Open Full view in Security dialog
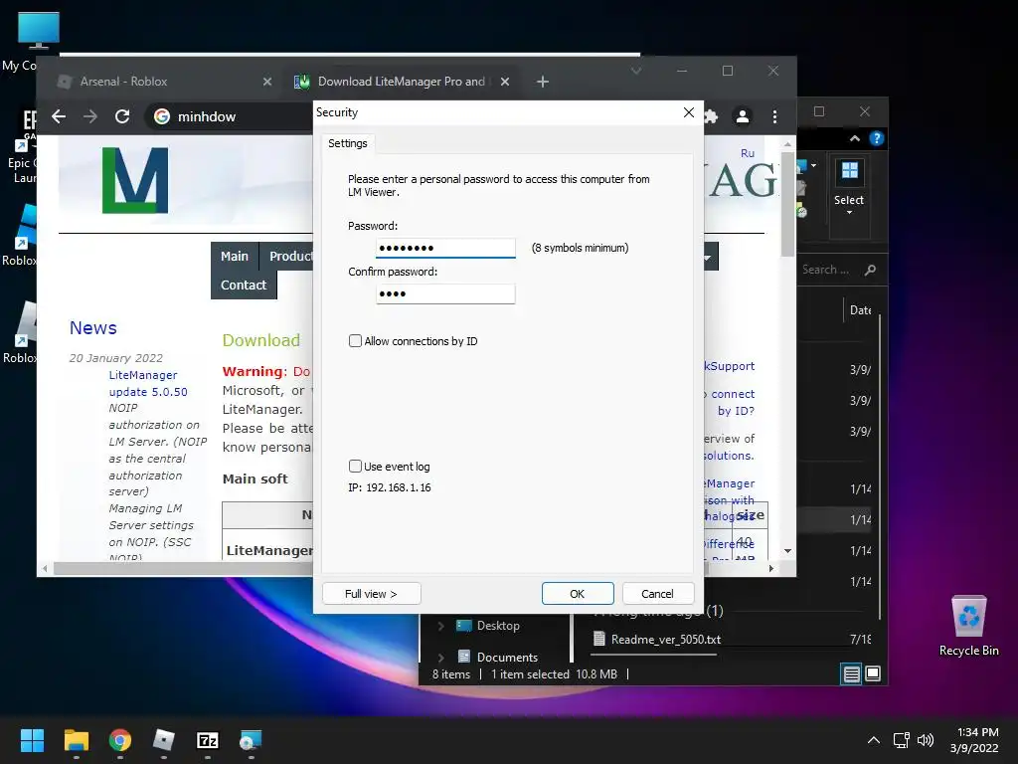The image size is (1018, 764). [372, 594]
